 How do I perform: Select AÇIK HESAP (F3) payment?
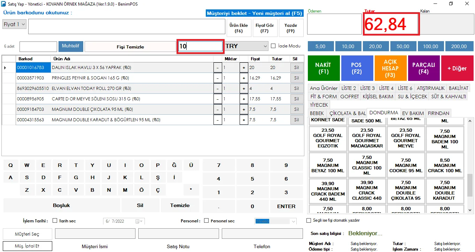[x=390, y=68]
